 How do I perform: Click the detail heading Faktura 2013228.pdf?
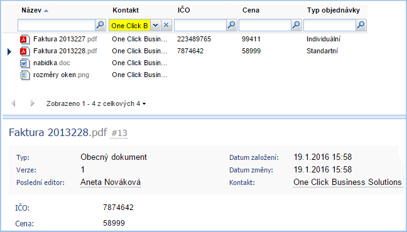(58, 132)
